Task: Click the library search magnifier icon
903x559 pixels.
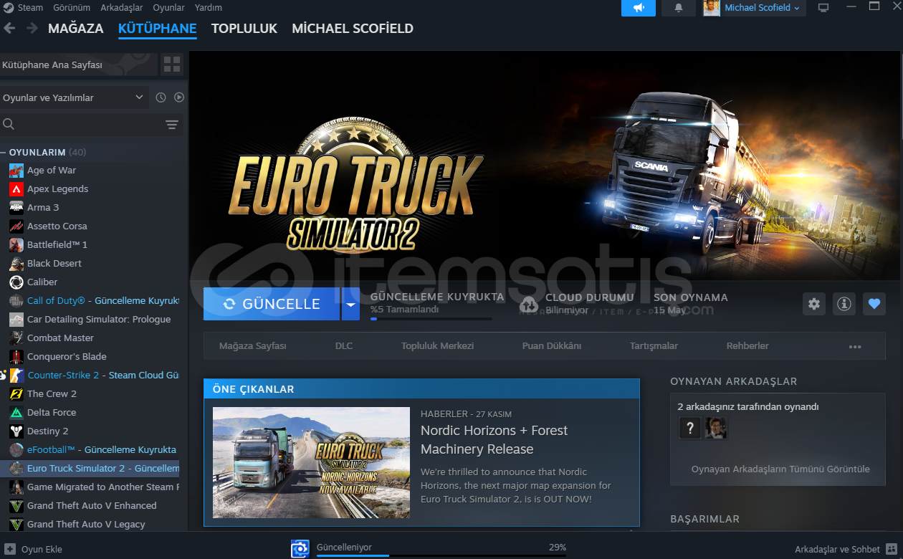Action: tap(9, 124)
